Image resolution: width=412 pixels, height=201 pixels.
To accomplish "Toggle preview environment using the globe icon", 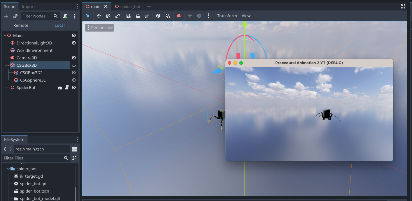I will point(199,16).
